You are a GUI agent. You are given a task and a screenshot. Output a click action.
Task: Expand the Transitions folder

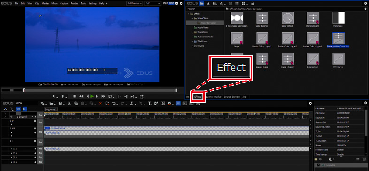[192, 32]
